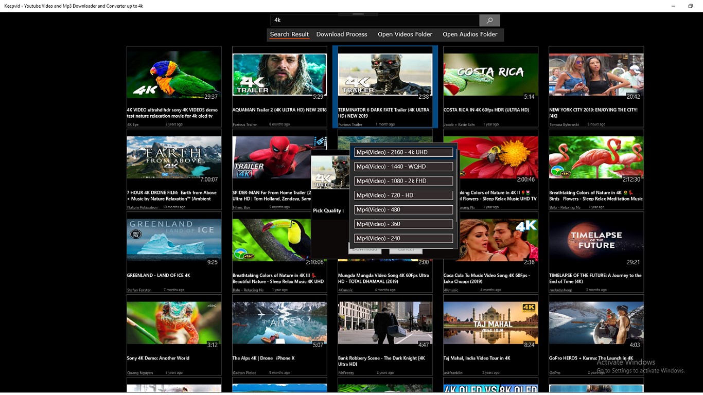The image size is (703, 395).
Task: Click the title "Coca Cola Tu Music Video Song"
Action: coord(486,279)
